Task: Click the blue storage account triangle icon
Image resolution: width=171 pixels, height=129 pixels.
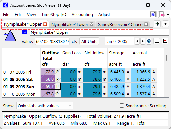Action: point(10,36)
